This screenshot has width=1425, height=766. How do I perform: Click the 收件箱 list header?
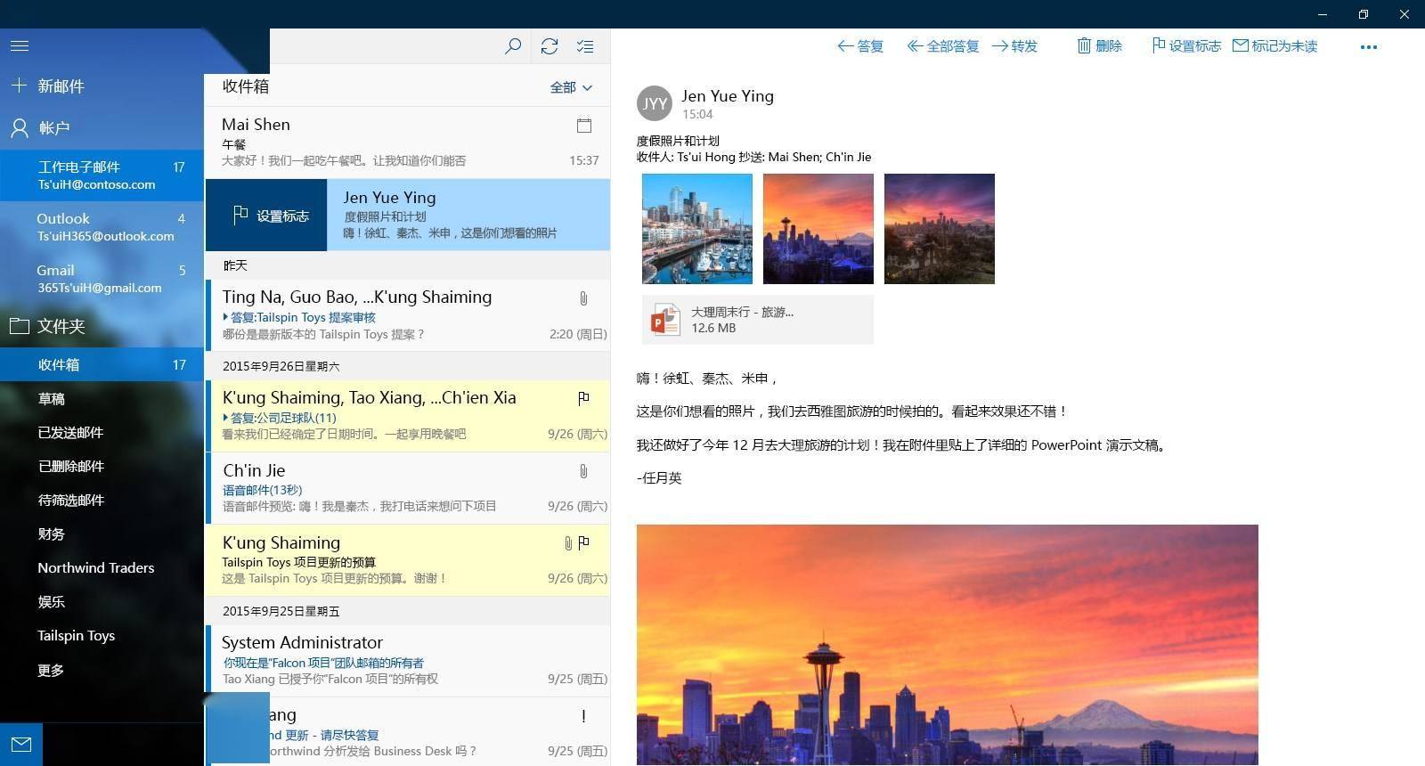click(x=246, y=86)
